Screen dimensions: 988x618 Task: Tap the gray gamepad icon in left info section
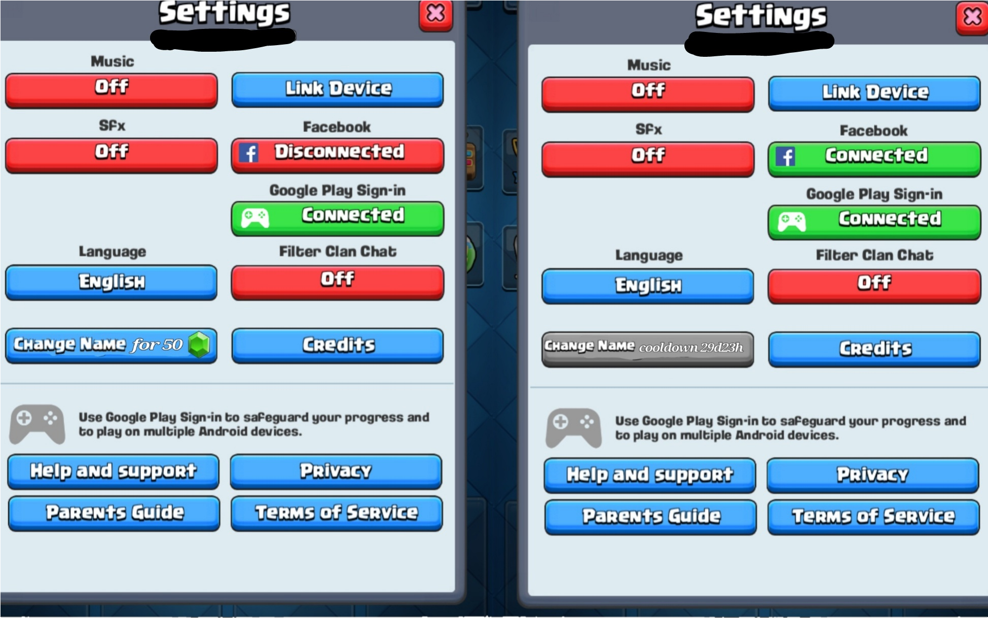37,424
